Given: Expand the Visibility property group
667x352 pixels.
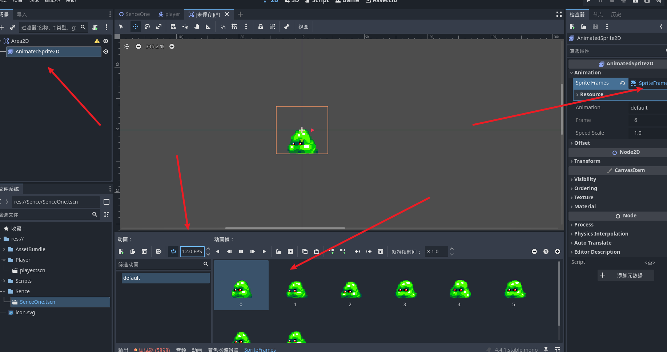Looking at the screenshot, I should 585,179.
